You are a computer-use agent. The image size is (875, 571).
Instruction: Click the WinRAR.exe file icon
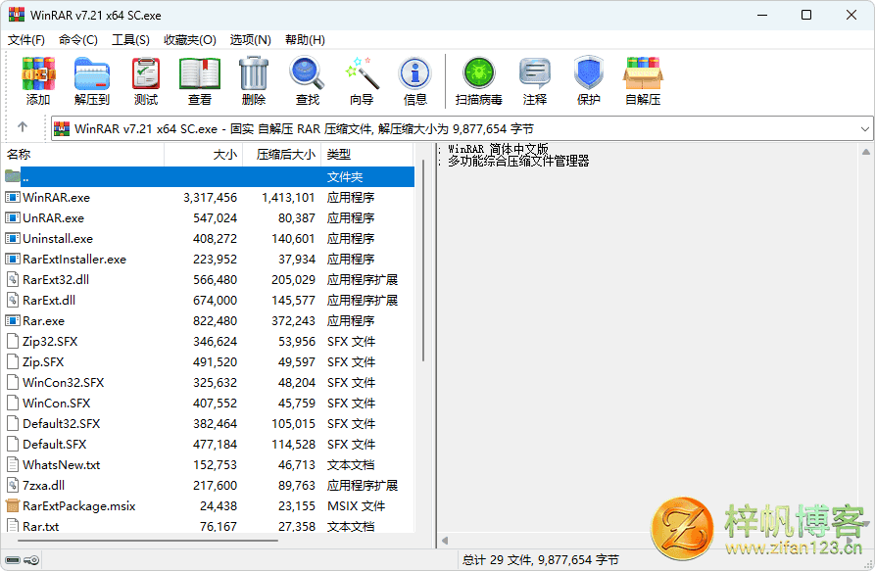[x=13, y=198]
